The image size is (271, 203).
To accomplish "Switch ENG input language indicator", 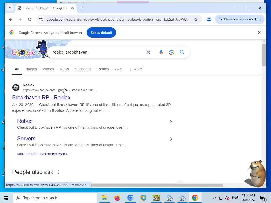I will click(x=235, y=198).
